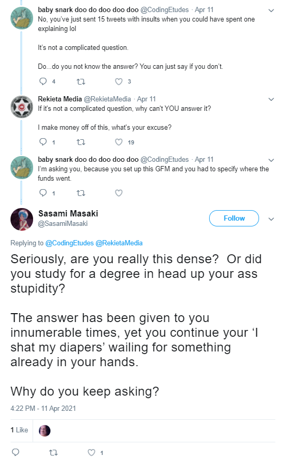
Task: Open the chevron menu beside the Follow button
Action: 271,219
